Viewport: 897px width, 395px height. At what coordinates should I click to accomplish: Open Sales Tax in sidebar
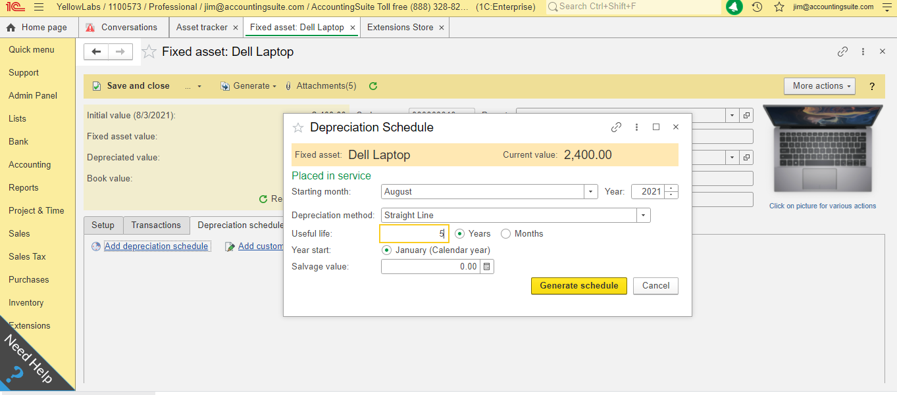click(27, 257)
